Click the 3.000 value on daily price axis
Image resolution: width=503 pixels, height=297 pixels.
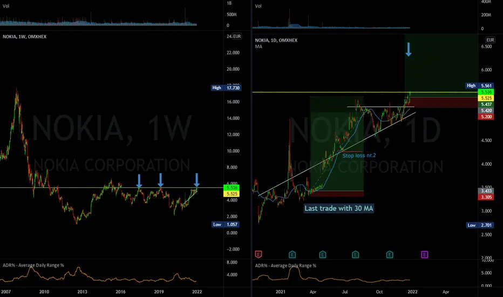point(486,211)
